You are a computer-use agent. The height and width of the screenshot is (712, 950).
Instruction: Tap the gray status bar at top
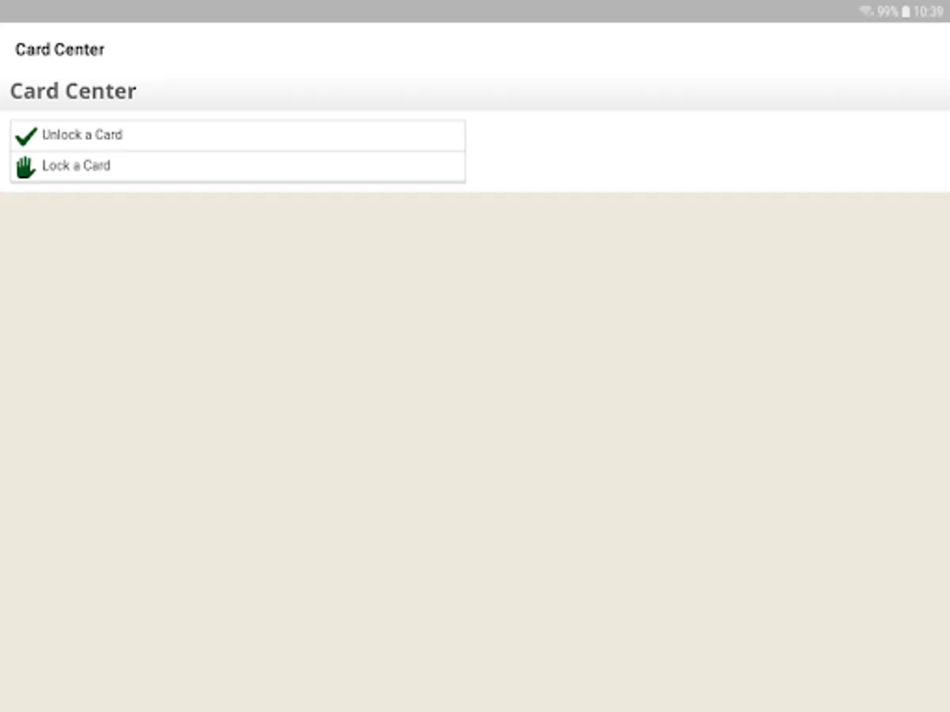pos(427,11)
